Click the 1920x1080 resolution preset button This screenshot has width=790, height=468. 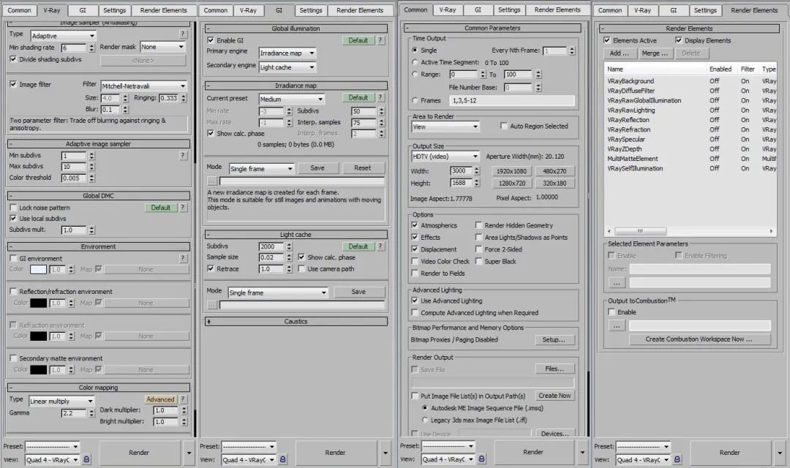click(511, 171)
